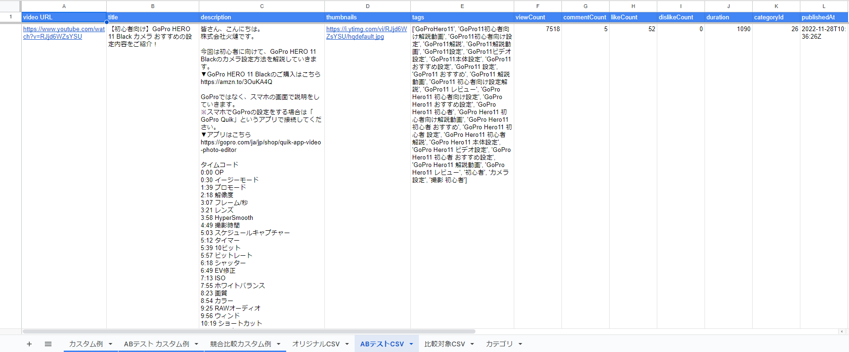Viewport: 849px width, 352px height.
Task: Open dropdown arrow of 競合比較カスタム例 tab
Action: [279, 344]
